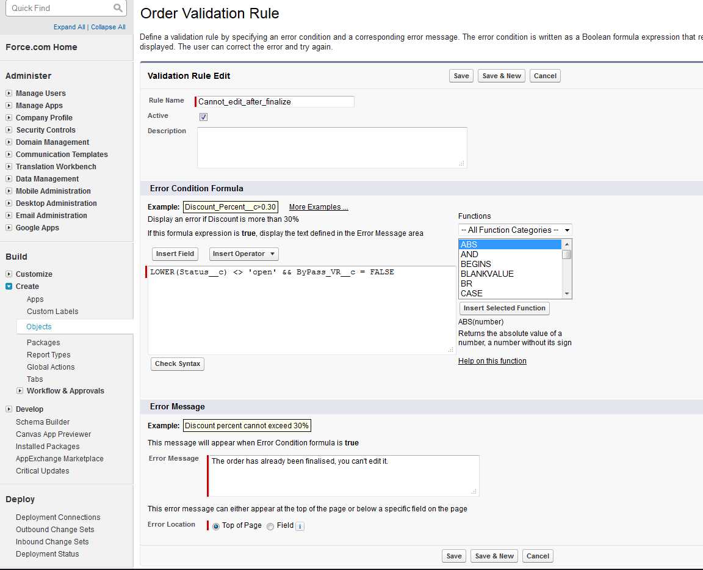Open AppExchange Marketplace
Screen dimensions: 703x570
pos(60,459)
